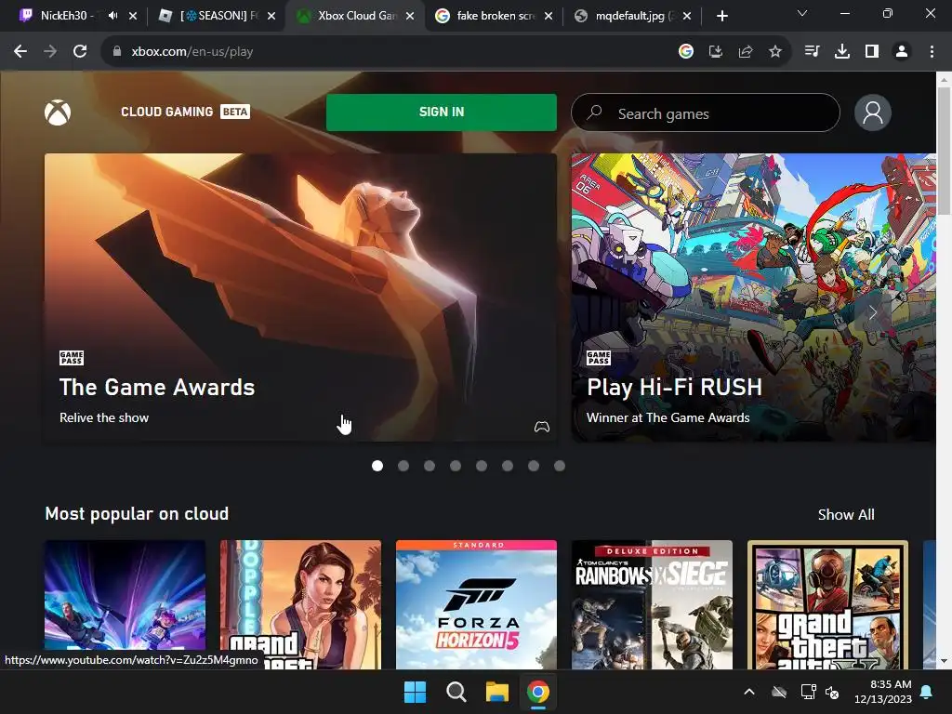This screenshot has height=714, width=952.
Task: View site info lock icon
Action: [116, 52]
